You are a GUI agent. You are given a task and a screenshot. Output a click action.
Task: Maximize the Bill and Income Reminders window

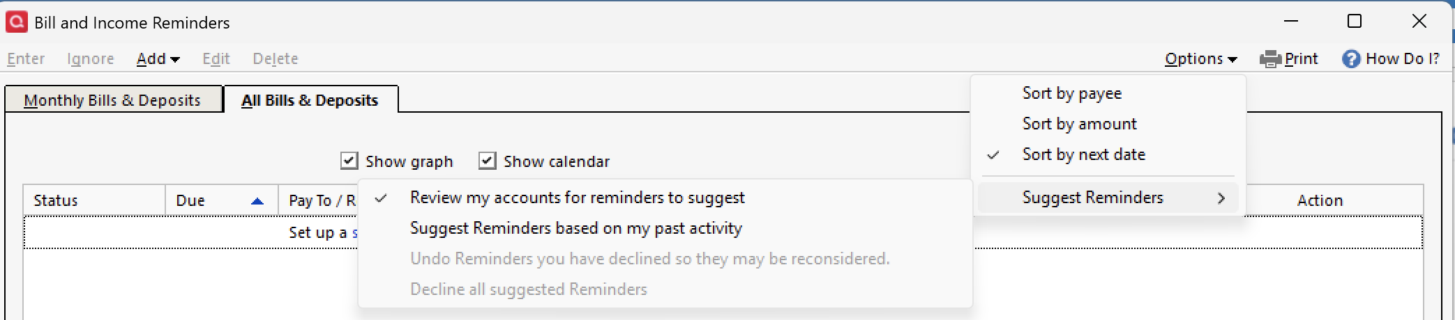1354,22
